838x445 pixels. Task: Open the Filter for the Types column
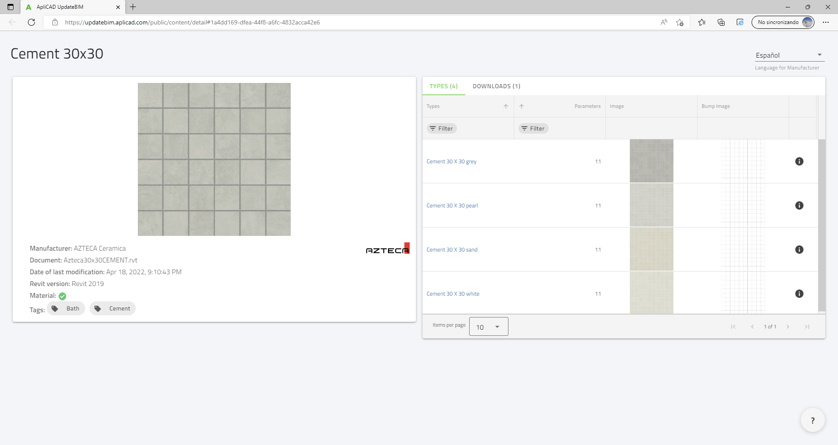(442, 128)
